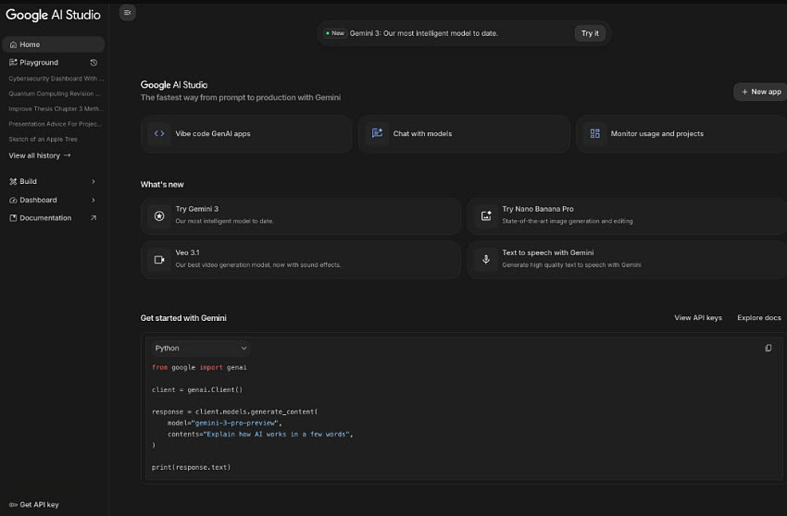The image size is (787, 516).
Task: Expand the Dashboard menu section
Action: [53, 200]
